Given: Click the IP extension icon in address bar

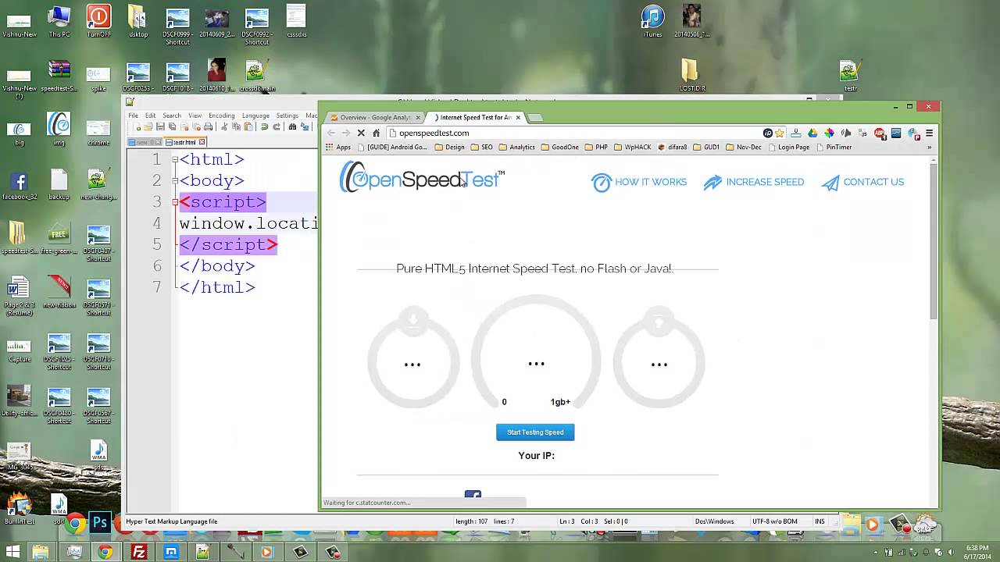Looking at the screenshot, I should point(768,133).
